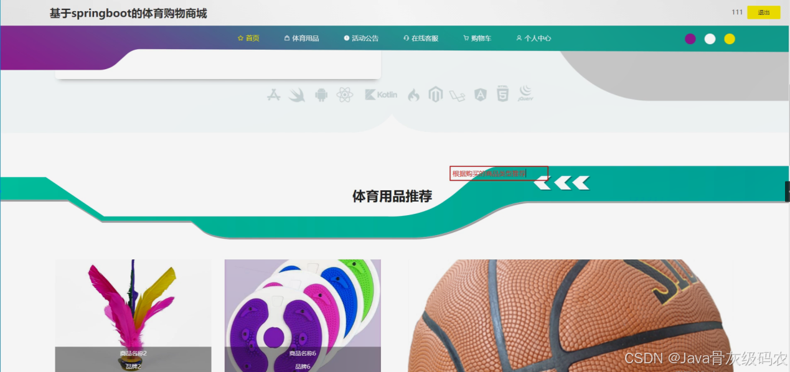Click the React atom icon

click(x=345, y=95)
